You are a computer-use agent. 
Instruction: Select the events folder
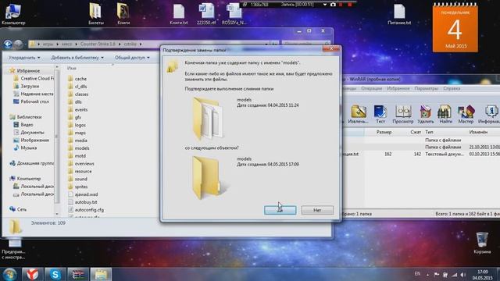coord(77,109)
